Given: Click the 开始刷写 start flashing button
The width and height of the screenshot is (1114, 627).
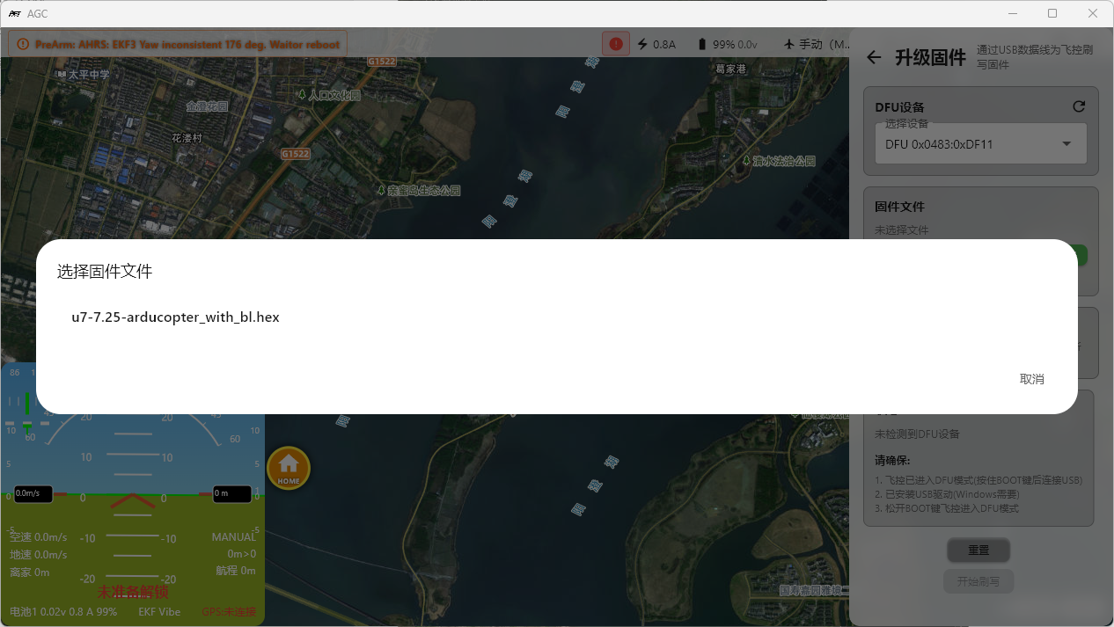Looking at the screenshot, I should click(978, 581).
